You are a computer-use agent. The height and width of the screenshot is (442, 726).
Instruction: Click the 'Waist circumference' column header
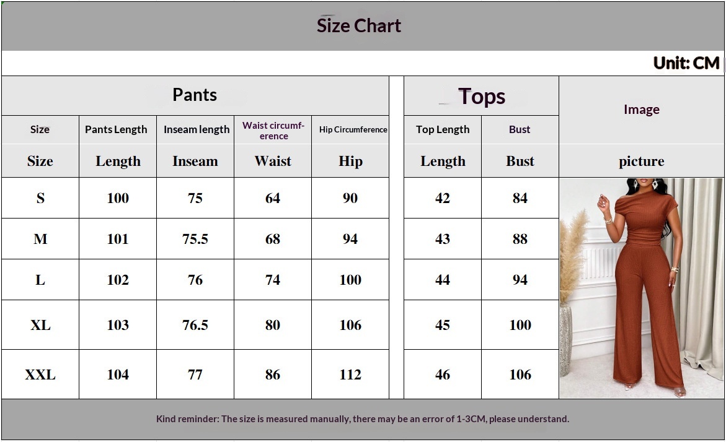[x=273, y=130]
